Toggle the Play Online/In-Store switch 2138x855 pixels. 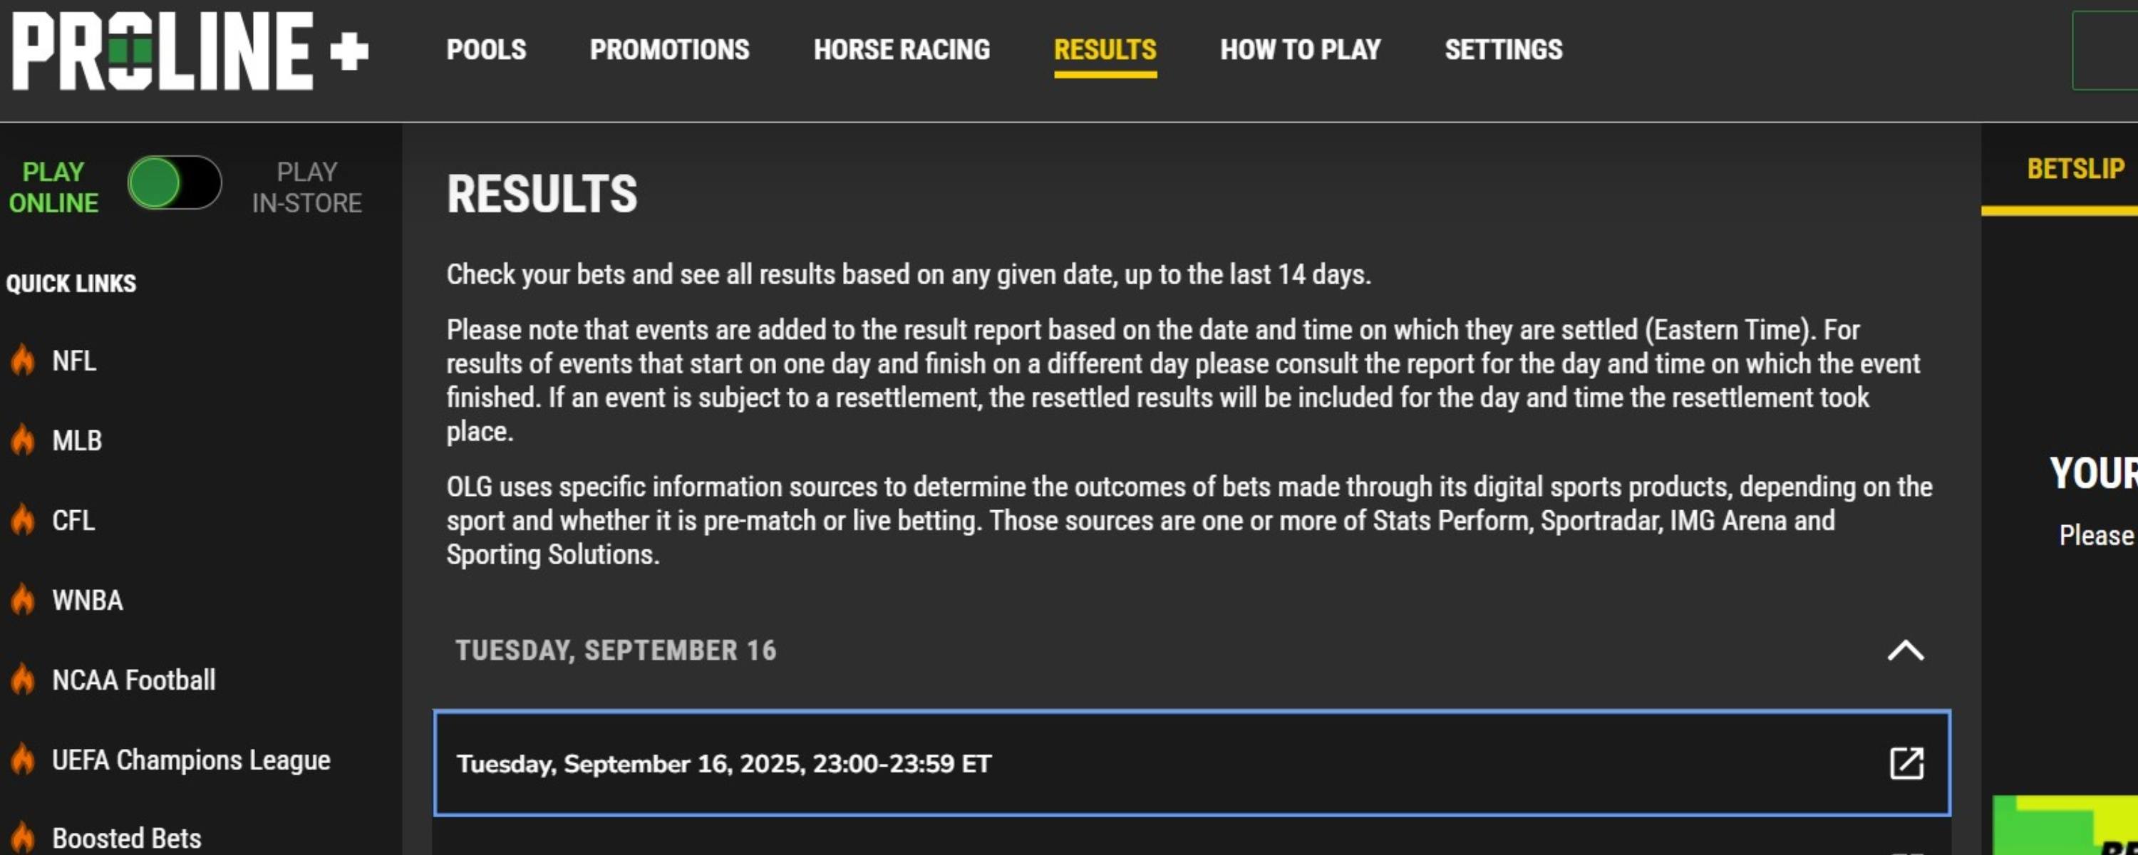(175, 183)
